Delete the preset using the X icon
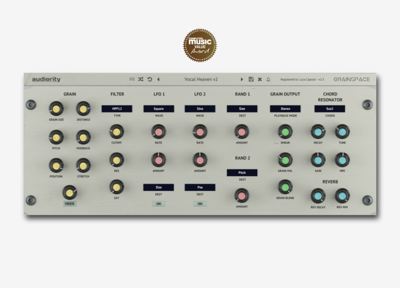The height and width of the screenshot is (288, 400). coord(259,79)
